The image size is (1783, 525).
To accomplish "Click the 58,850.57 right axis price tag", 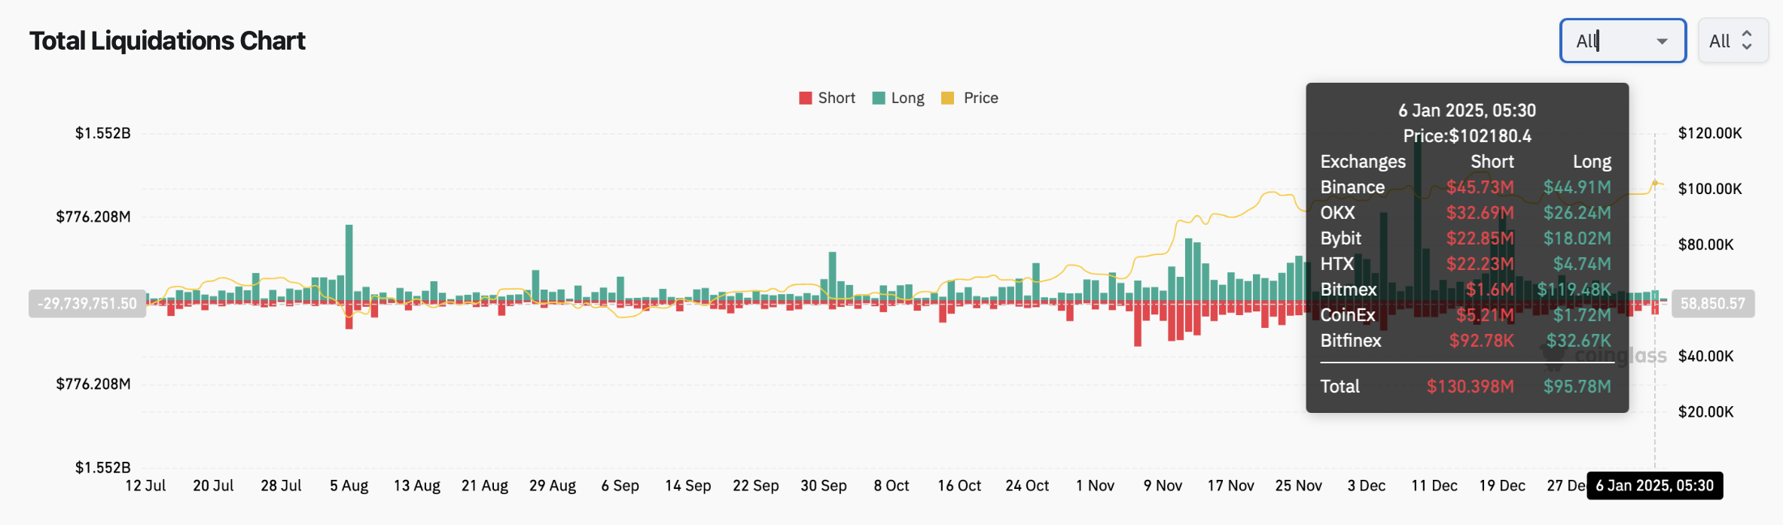I will tap(1712, 304).
